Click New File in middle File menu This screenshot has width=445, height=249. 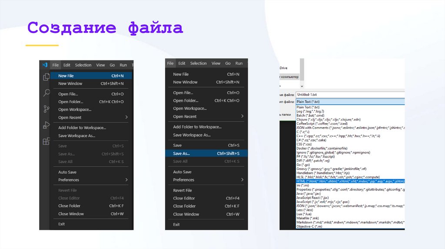[206, 74]
